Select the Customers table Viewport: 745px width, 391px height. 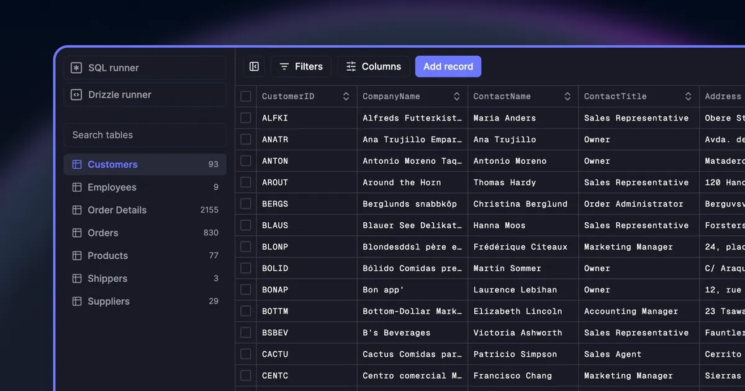click(145, 164)
